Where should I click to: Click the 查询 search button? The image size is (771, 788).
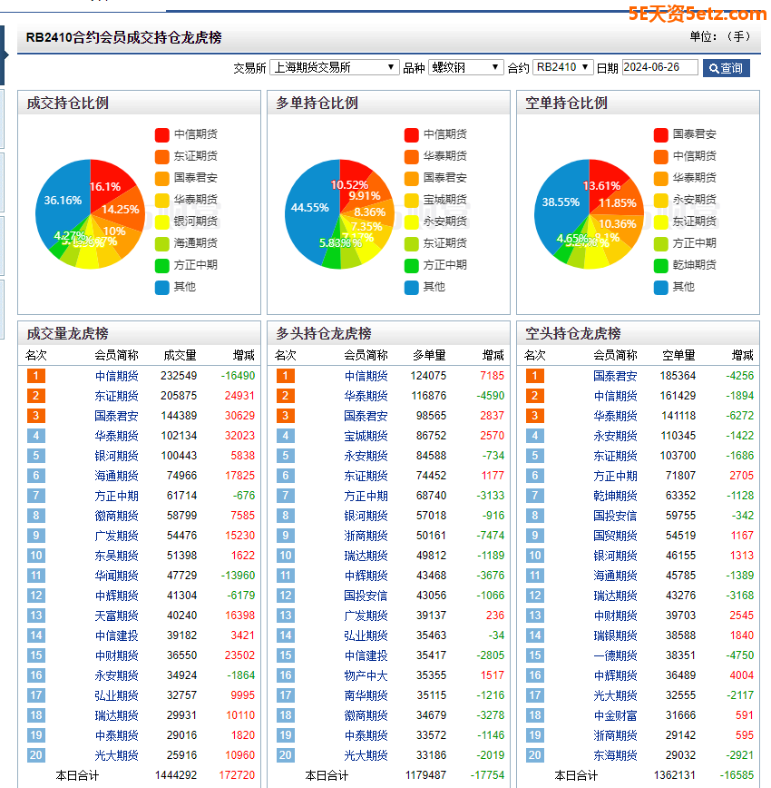726,68
